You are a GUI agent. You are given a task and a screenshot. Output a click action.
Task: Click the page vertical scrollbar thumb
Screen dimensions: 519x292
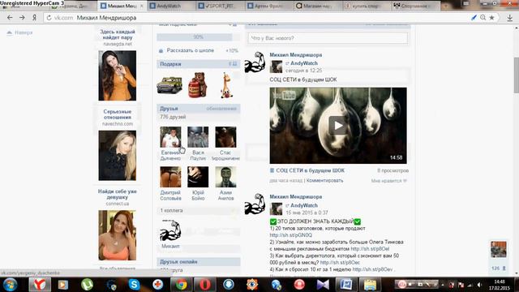(516, 75)
